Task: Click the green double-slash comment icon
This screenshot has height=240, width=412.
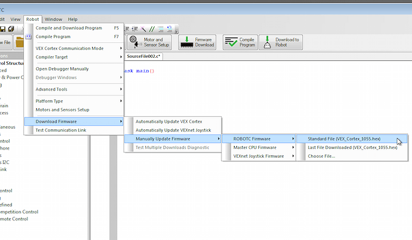Action: click(152, 29)
